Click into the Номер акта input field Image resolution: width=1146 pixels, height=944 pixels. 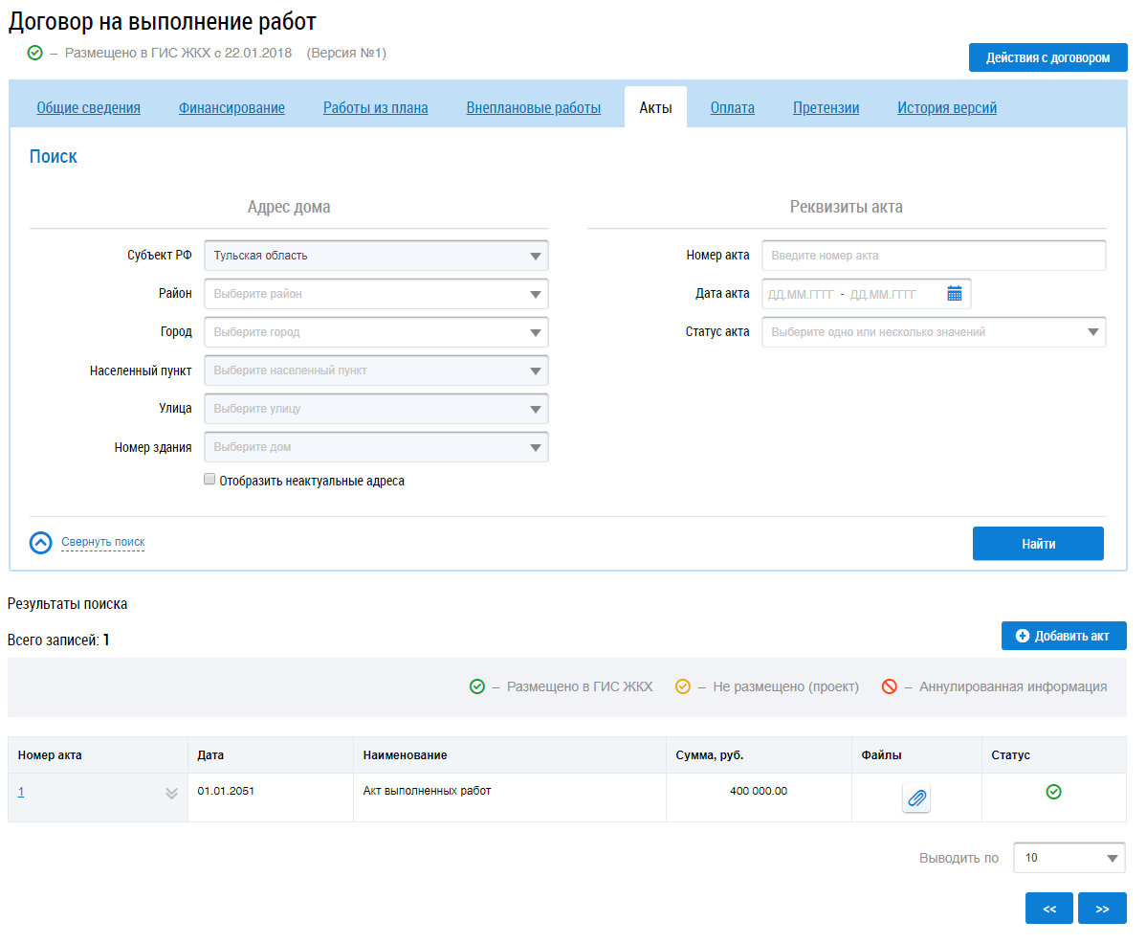[933, 256]
